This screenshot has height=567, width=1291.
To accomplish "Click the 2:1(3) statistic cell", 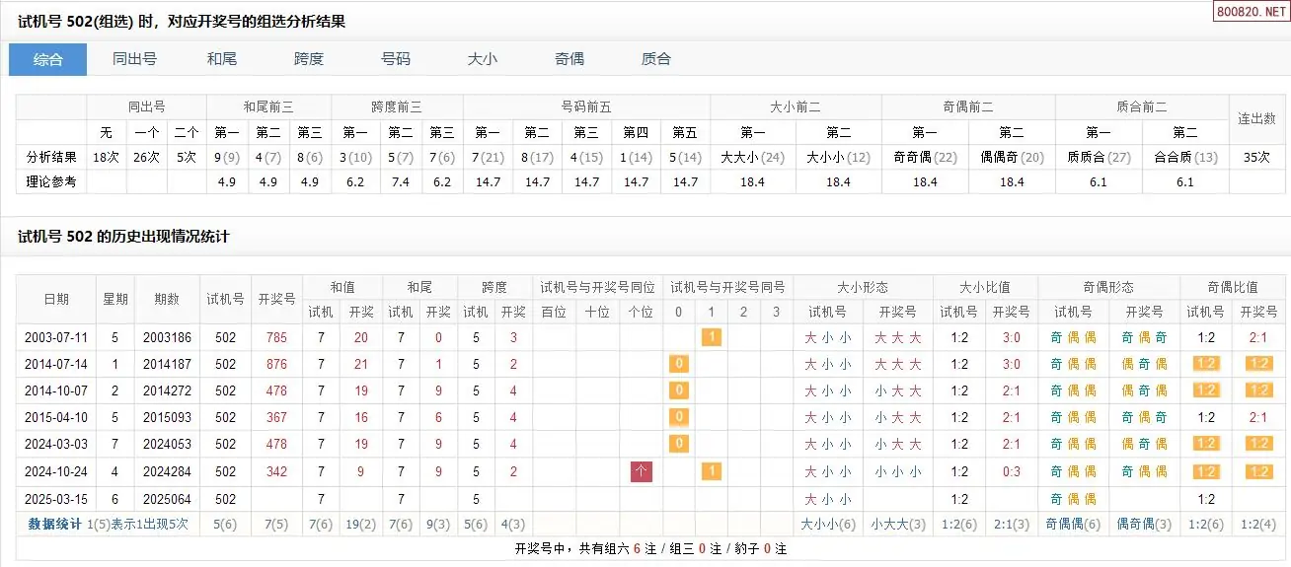I will [1011, 524].
